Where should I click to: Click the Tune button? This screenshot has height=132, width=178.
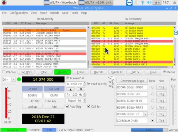click(153, 72)
